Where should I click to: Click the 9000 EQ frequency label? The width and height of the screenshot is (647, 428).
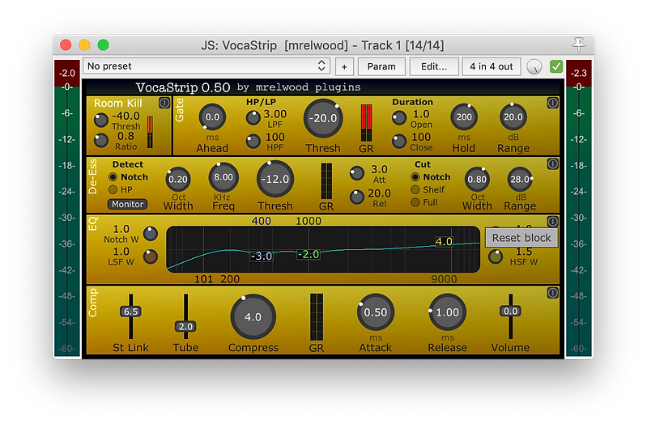pyautogui.click(x=444, y=279)
